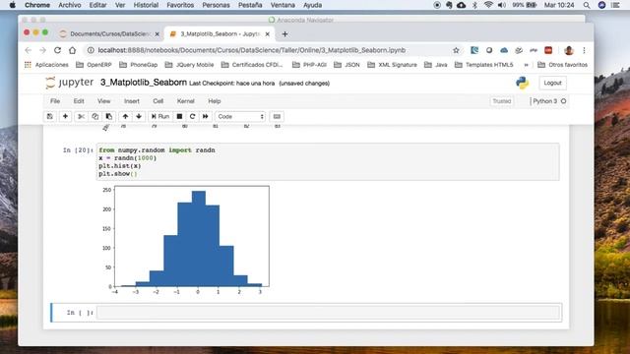
Task: Open the macOS Historial menu
Action: (x=146, y=5)
